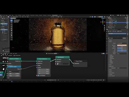
Task: Click the viewport pan hand icon
Action: click(x=105, y=27)
